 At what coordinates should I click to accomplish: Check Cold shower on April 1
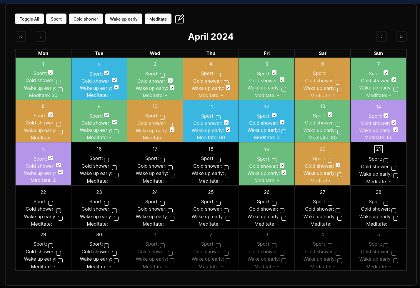point(59,82)
